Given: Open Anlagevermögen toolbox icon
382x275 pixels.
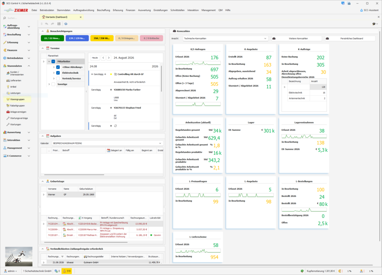Looking at the screenshot, I should click(x=8, y=112).
